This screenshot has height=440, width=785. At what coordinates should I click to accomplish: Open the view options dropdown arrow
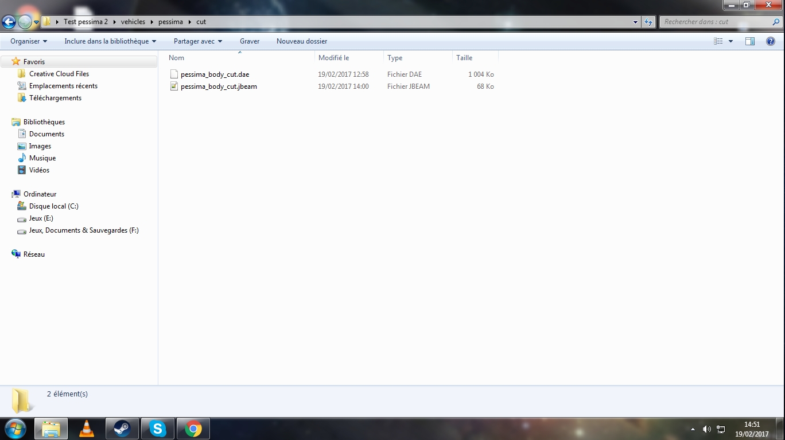point(730,41)
